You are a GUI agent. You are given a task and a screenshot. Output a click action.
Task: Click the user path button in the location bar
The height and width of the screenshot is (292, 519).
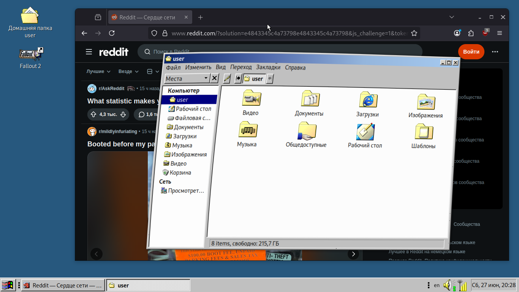(x=254, y=79)
